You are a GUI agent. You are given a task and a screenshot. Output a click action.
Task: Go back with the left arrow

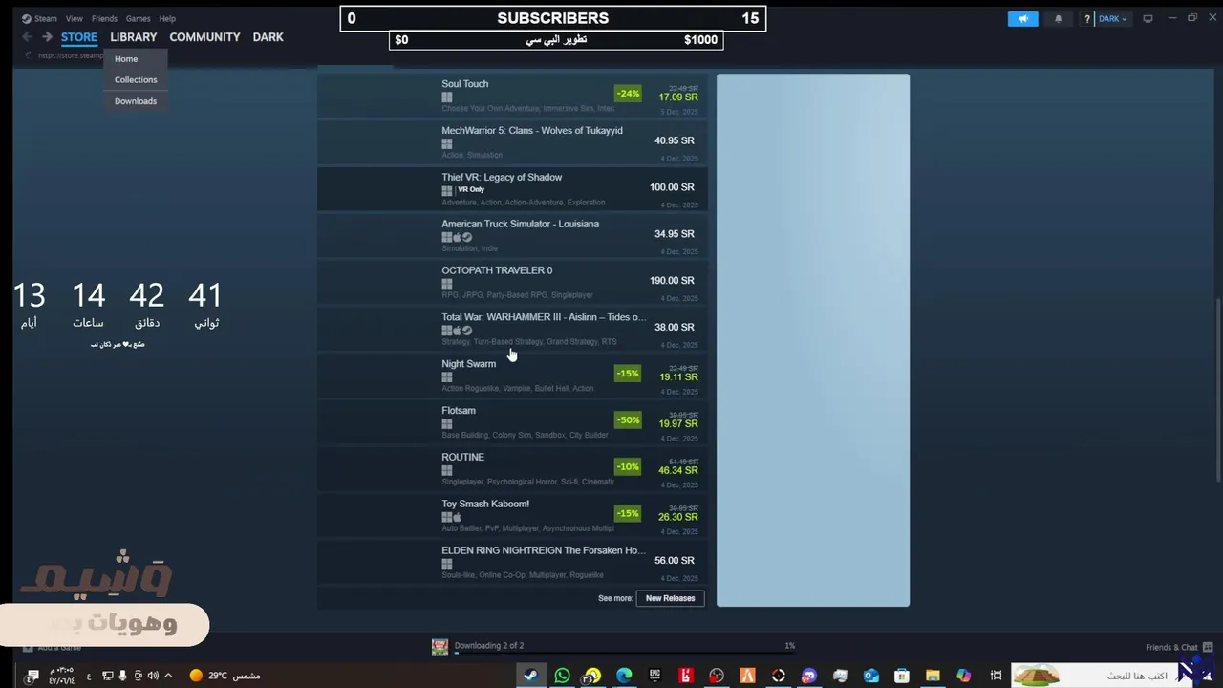point(28,37)
